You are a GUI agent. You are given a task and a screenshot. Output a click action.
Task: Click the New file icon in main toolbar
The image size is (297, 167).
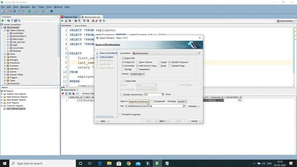[3, 11]
